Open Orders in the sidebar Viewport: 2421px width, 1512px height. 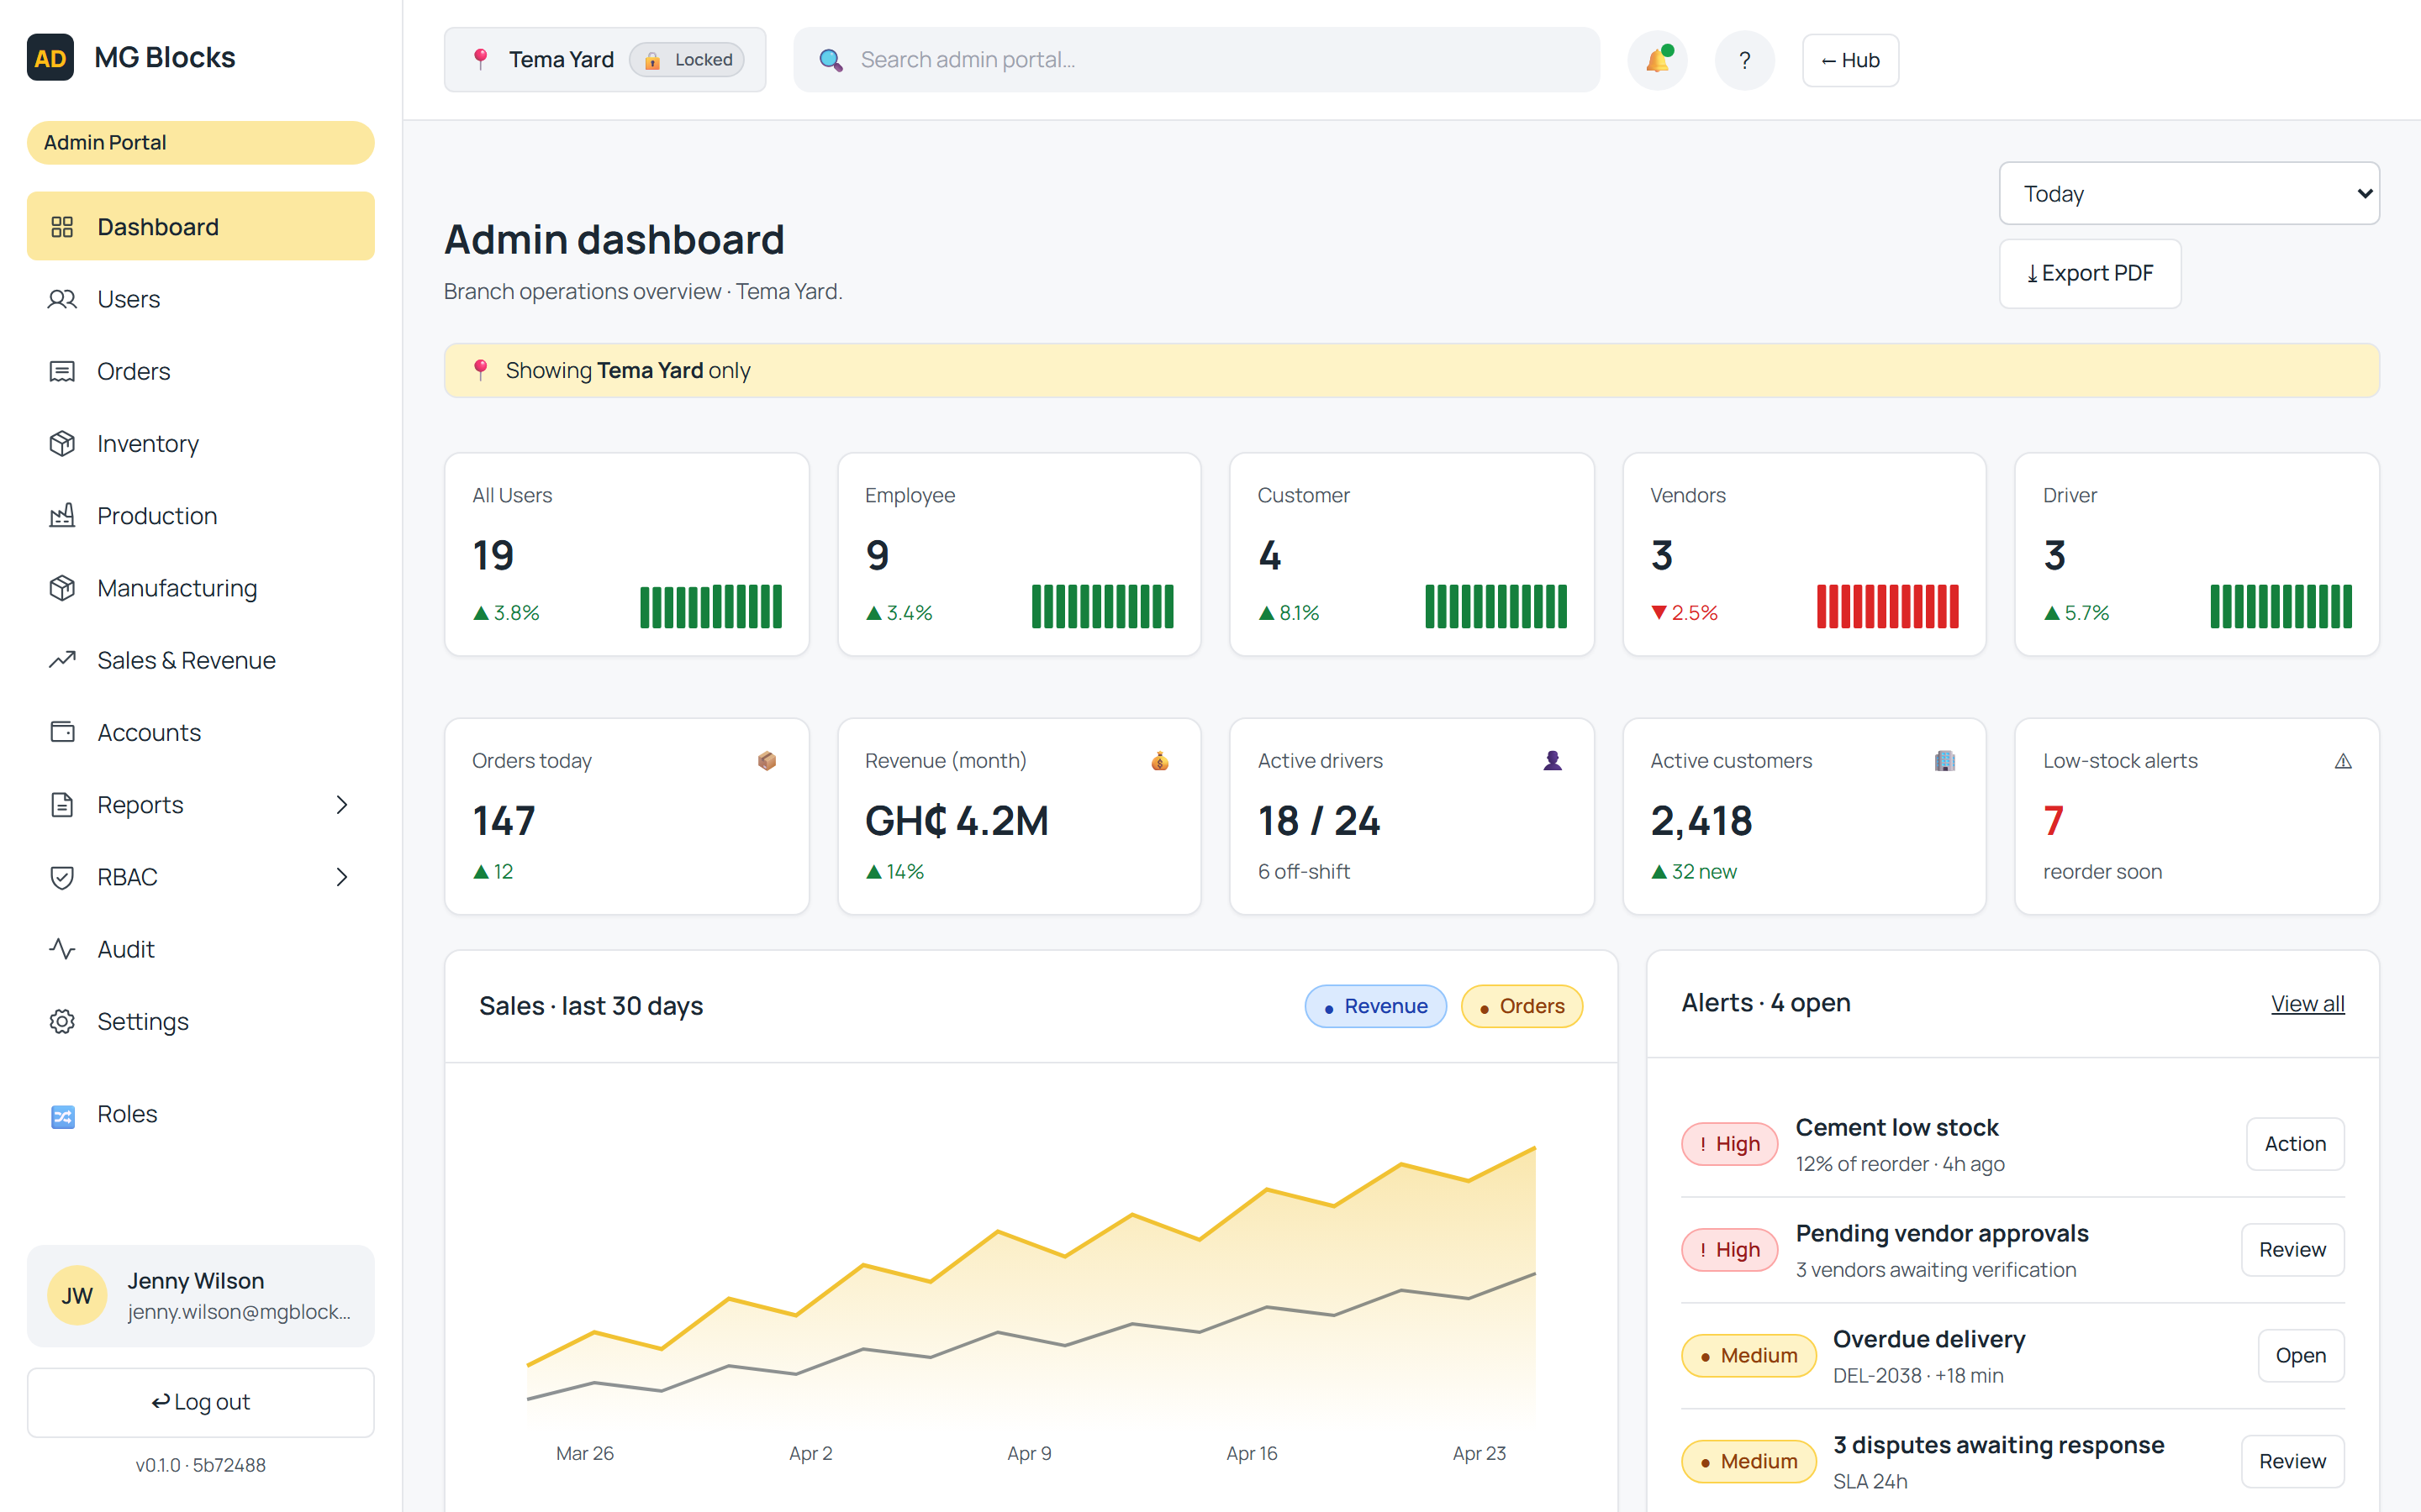pos(201,371)
